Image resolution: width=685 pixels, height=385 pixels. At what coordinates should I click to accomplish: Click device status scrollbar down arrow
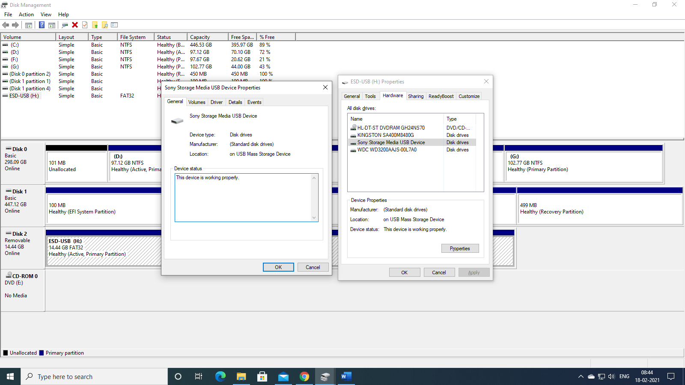pyautogui.click(x=314, y=218)
